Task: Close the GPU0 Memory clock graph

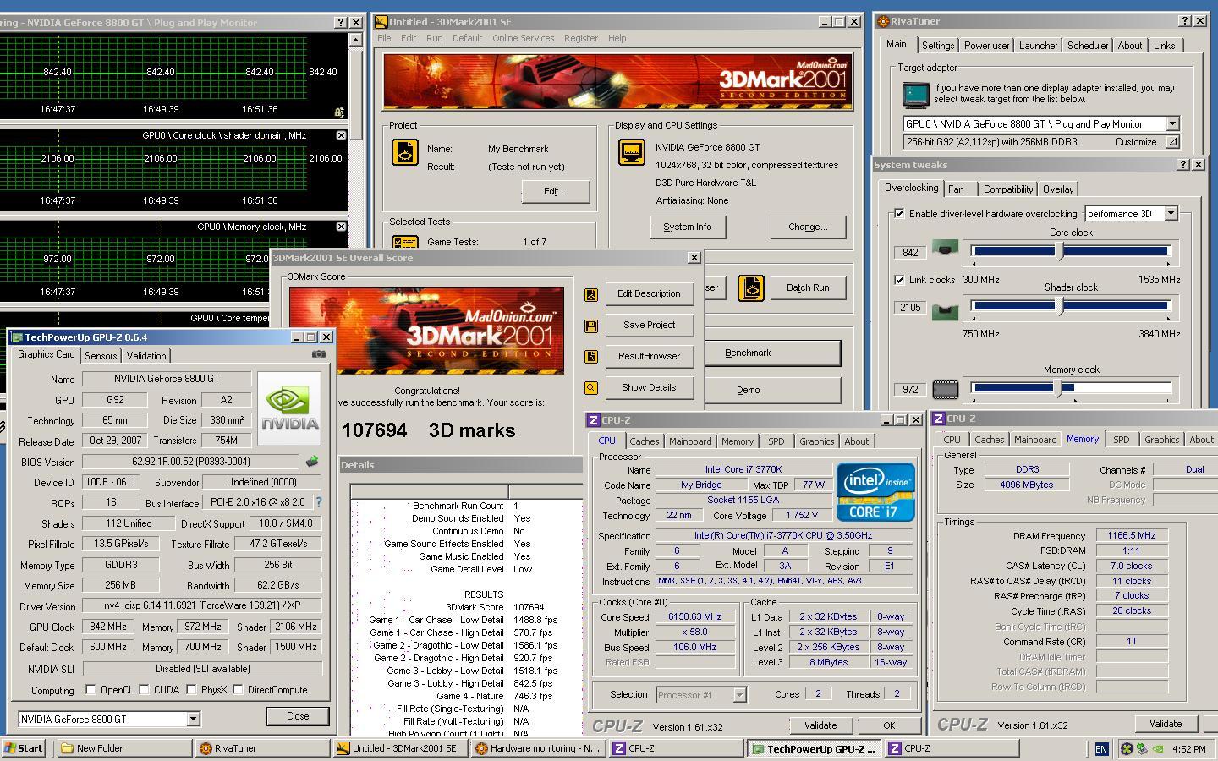Action: pyautogui.click(x=341, y=227)
